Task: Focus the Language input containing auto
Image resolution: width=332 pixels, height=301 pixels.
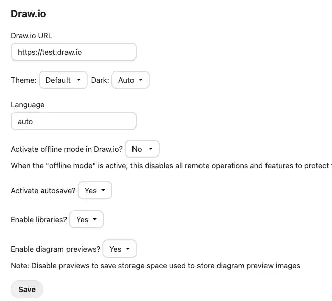Action: [x=73, y=122]
